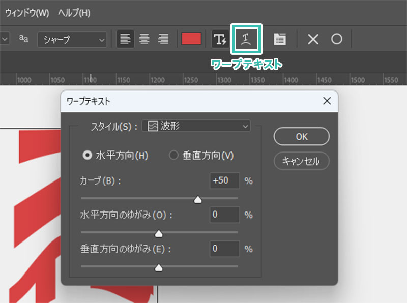
Task: Select the 水平方向(H) radio button
Action: pos(87,155)
